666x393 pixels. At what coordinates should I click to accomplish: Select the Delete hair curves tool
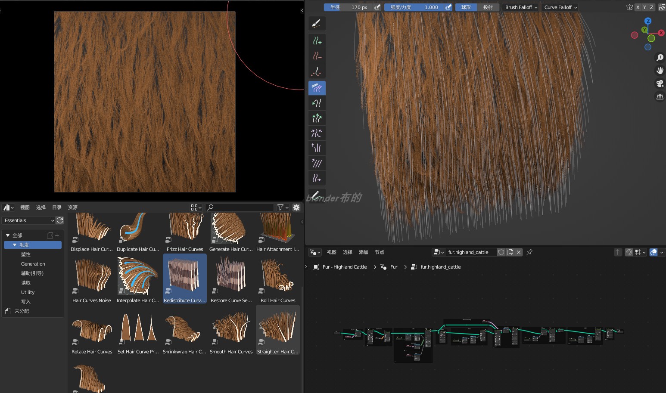[317, 56]
